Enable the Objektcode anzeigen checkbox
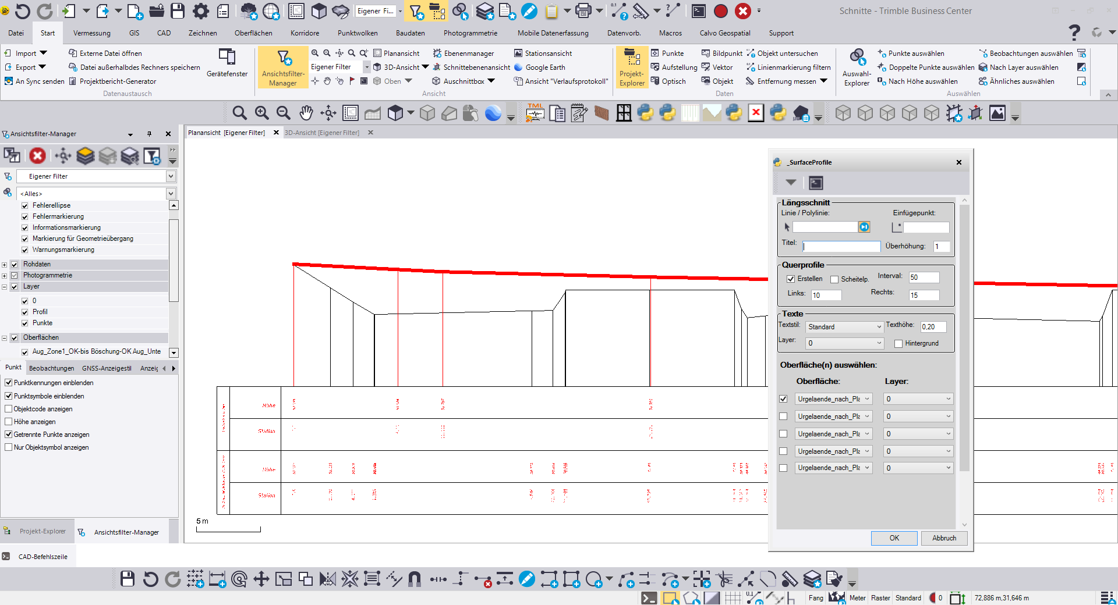The width and height of the screenshot is (1118, 605). coord(9,409)
